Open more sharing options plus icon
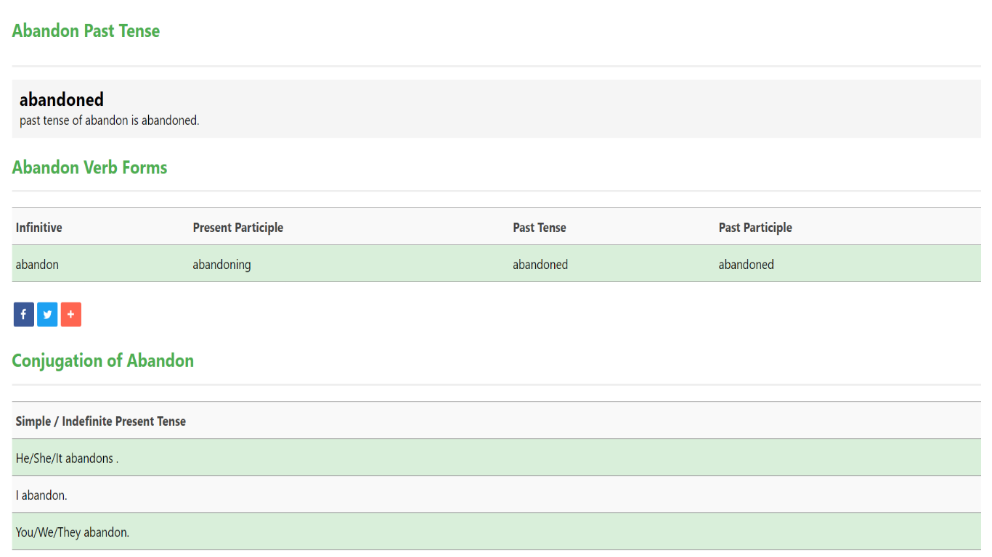This screenshot has height=557, width=992. [x=71, y=315]
